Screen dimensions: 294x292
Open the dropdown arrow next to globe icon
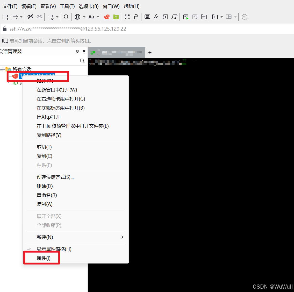pos(84,17)
